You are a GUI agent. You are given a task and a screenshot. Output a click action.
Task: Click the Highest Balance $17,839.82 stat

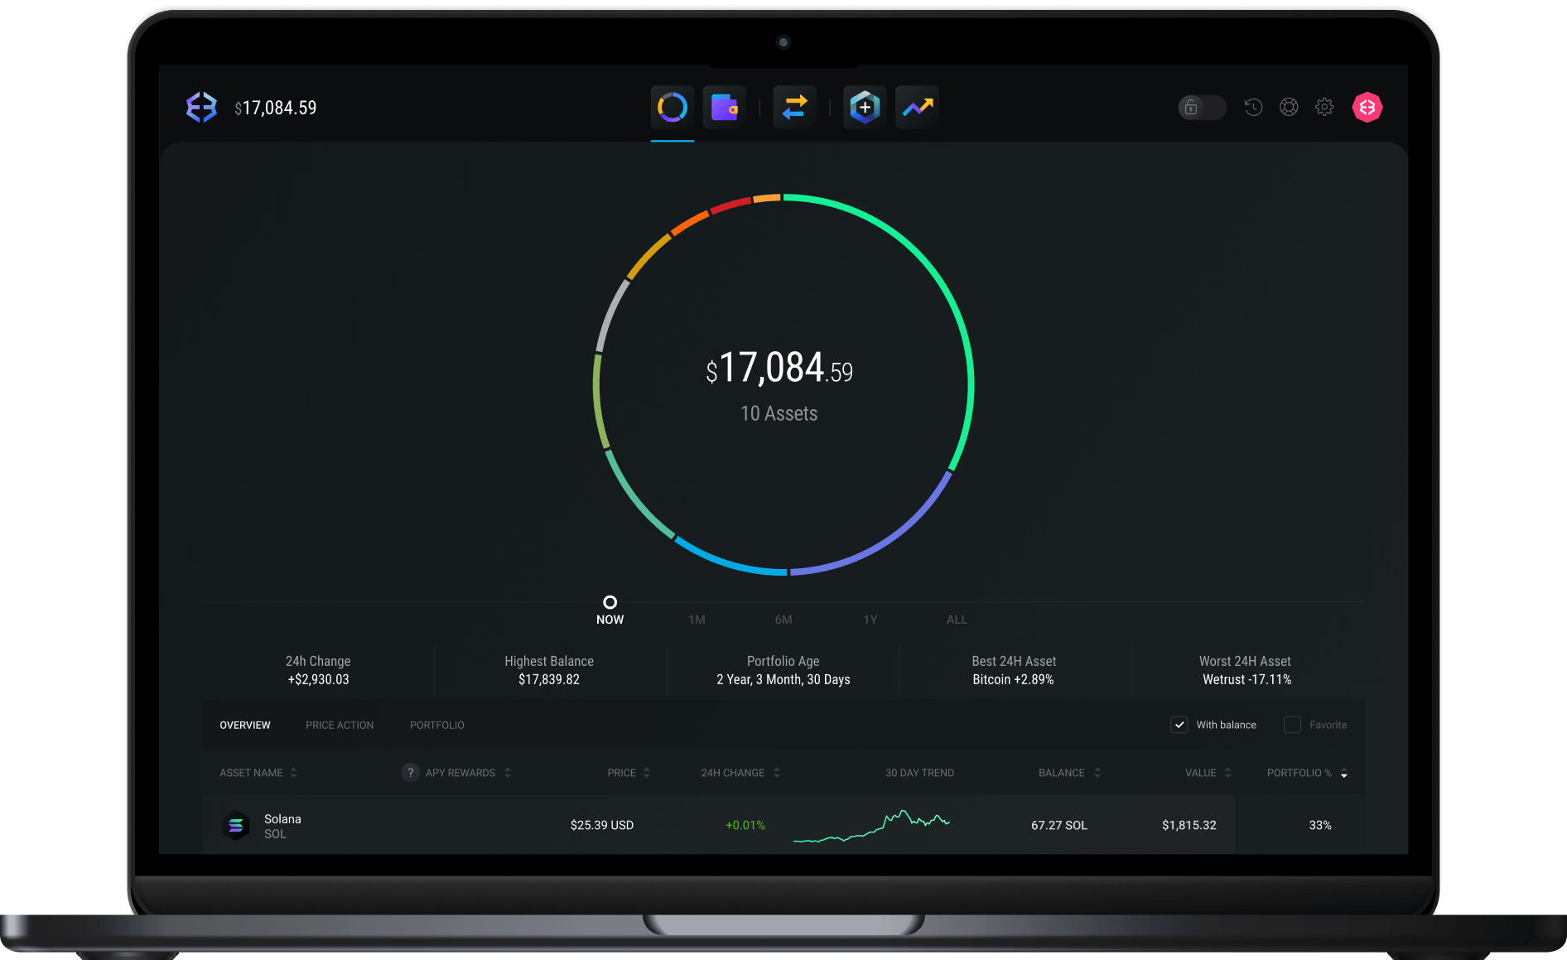pos(549,670)
